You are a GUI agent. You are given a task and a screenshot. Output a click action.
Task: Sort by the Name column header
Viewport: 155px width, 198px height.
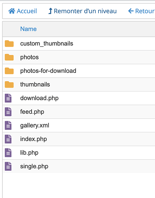tap(28, 29)
